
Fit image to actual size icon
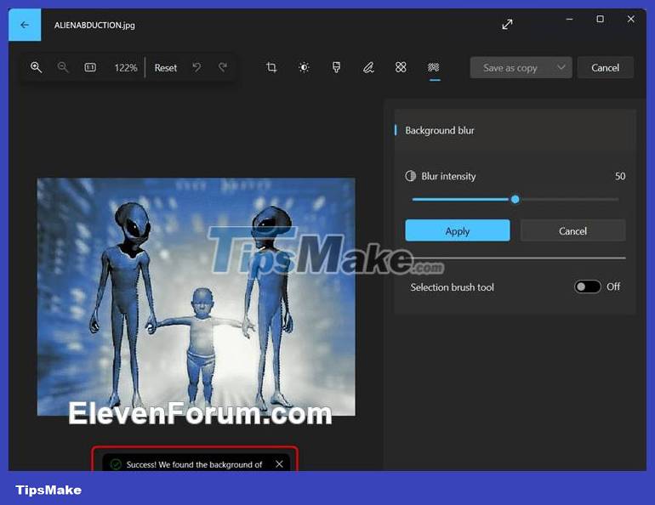tap(90, 67)
